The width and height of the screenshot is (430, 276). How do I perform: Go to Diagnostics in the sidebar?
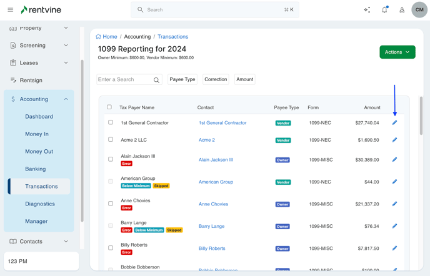(x=40, y=204)
